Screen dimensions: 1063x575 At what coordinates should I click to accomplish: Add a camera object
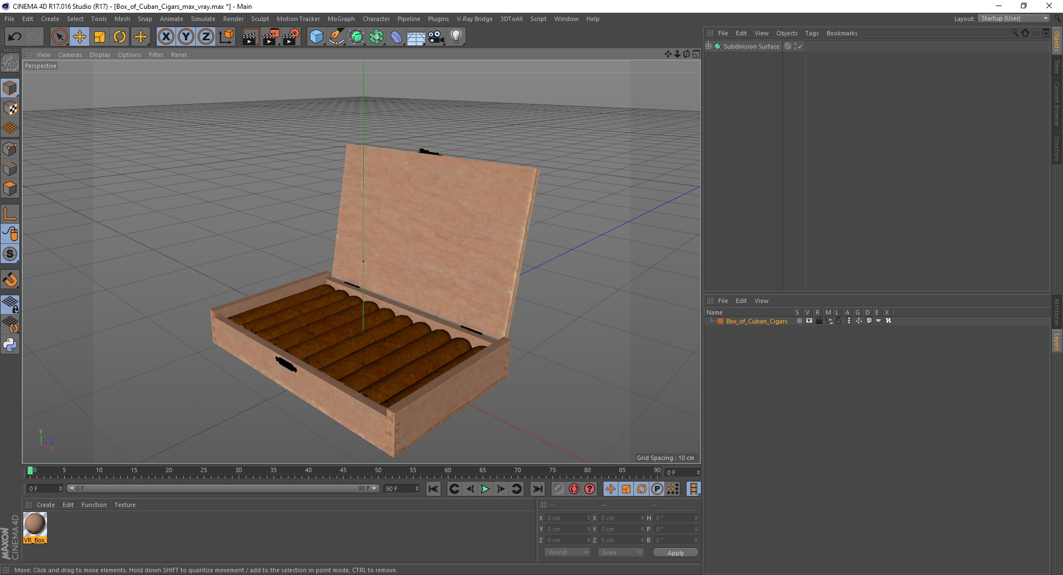436,37
